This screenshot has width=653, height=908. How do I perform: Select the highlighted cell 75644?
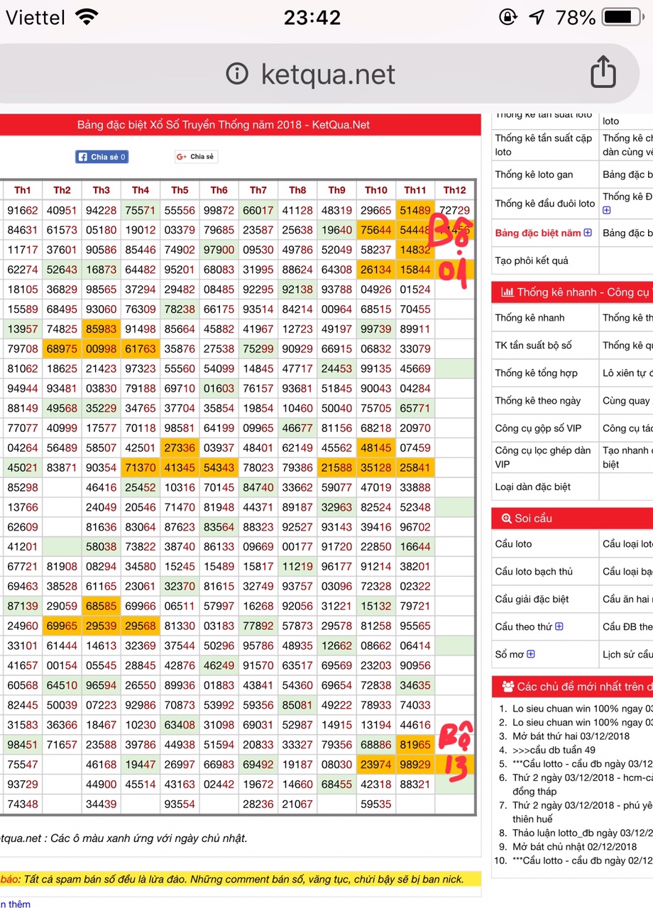(x=376, y=230)
